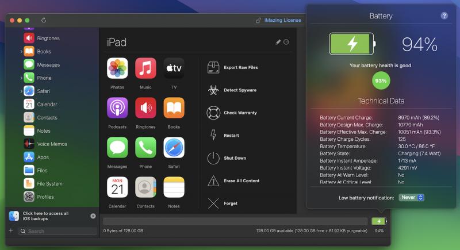Open the Notes tile in iPad grid
This screenshot has height=250, width=460.
click(174, 187)
